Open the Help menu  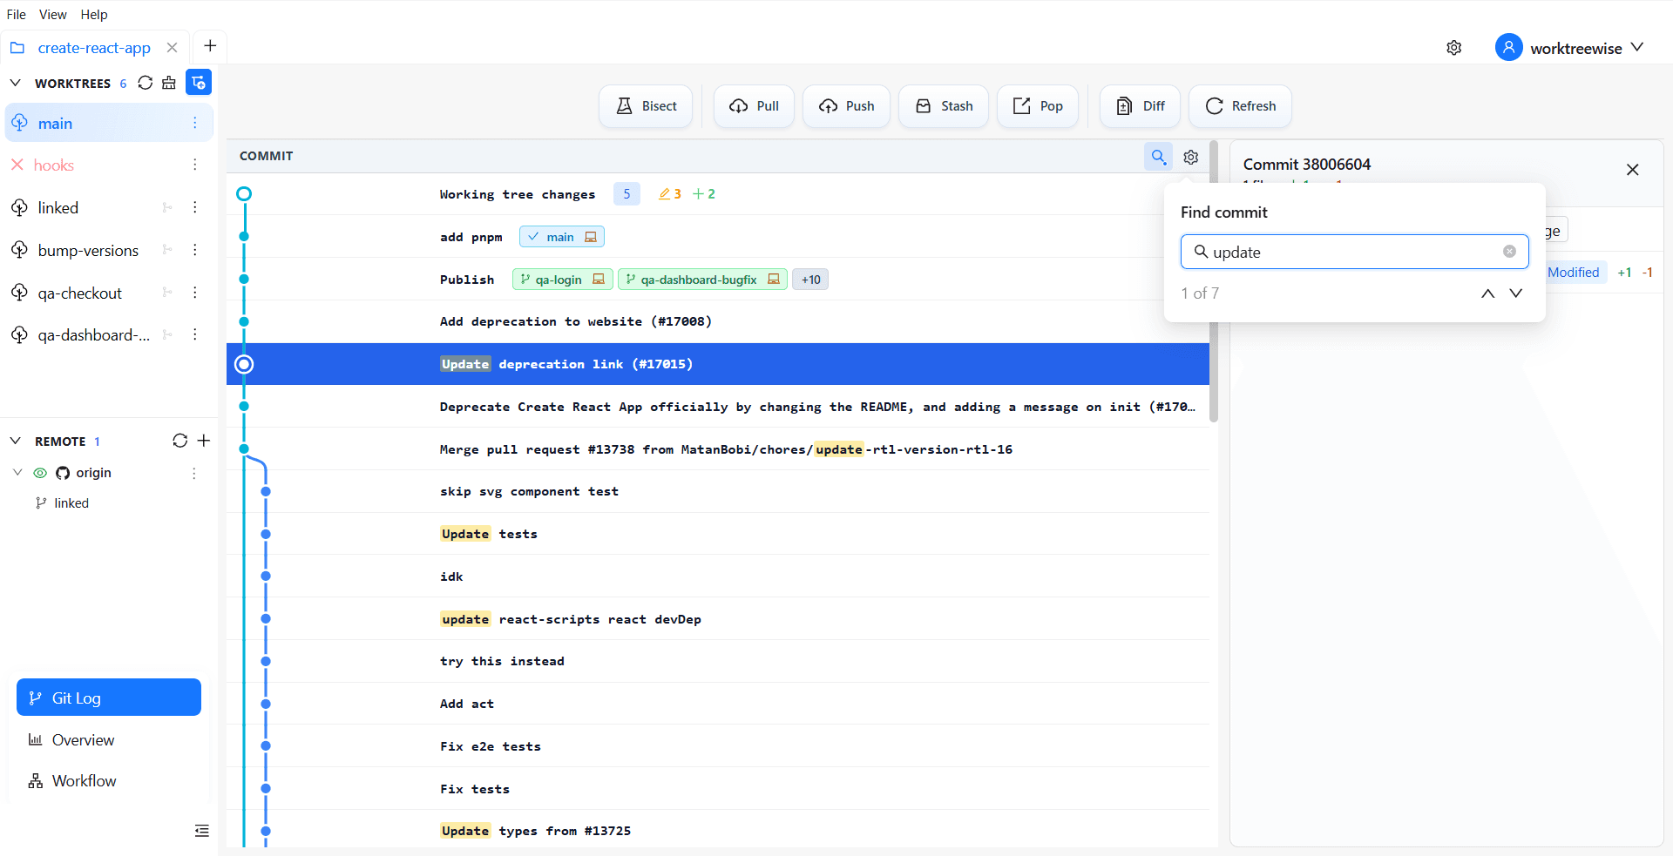click(x=94, y=15)
